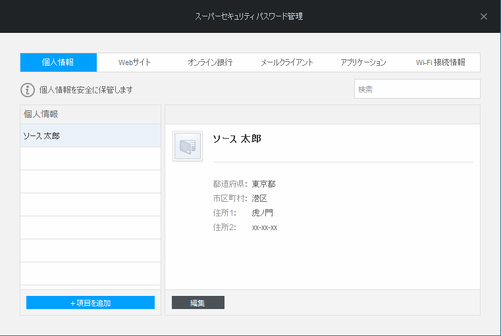Viewport: 501px width, 336px height.
Task: Click the xx-xx-xx address value
Action: [265, 228]
